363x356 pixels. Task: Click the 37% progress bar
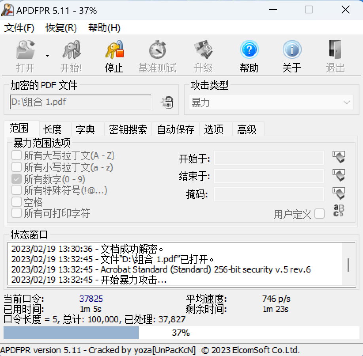(x=181, y=333)
